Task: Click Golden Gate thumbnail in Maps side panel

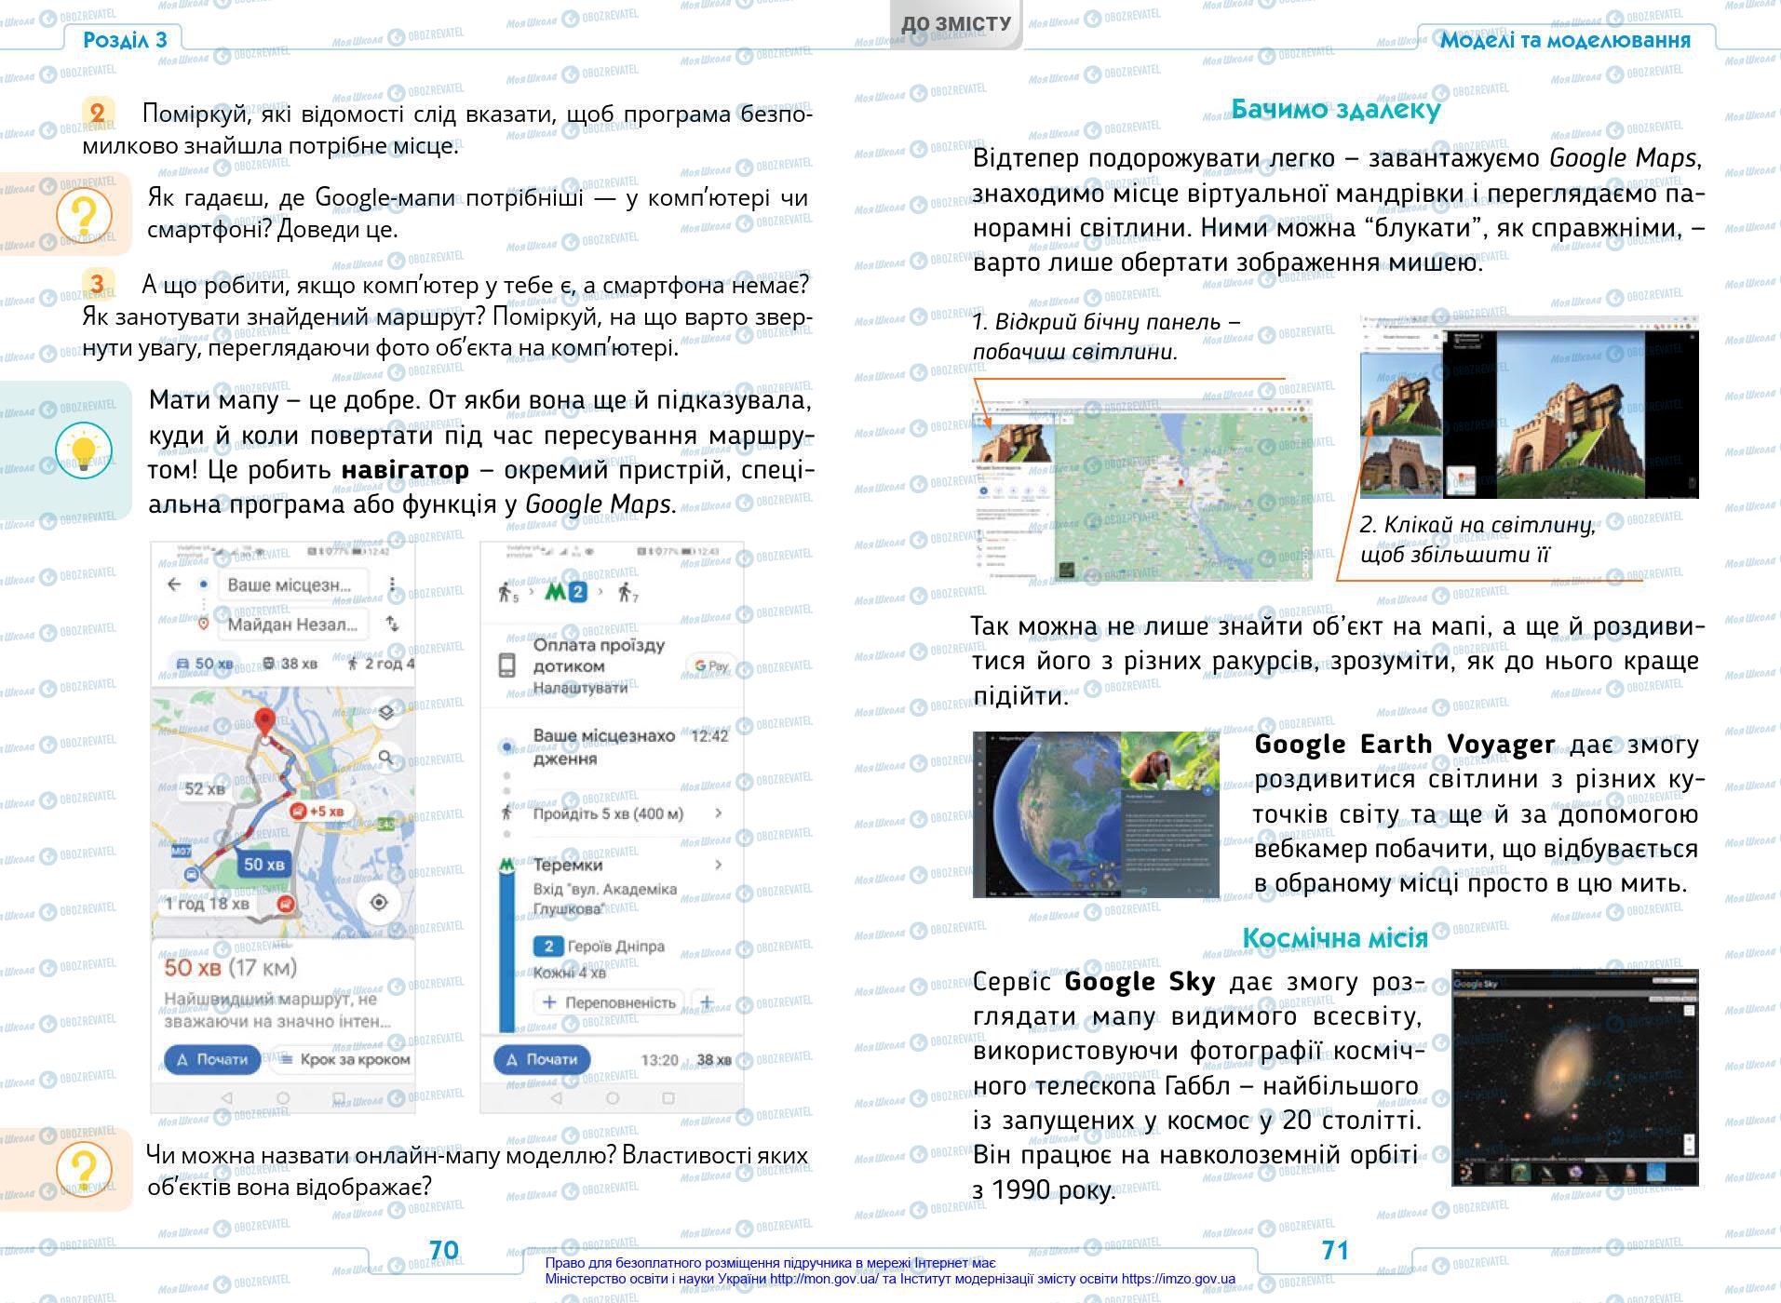Action: click(1013, 441)
